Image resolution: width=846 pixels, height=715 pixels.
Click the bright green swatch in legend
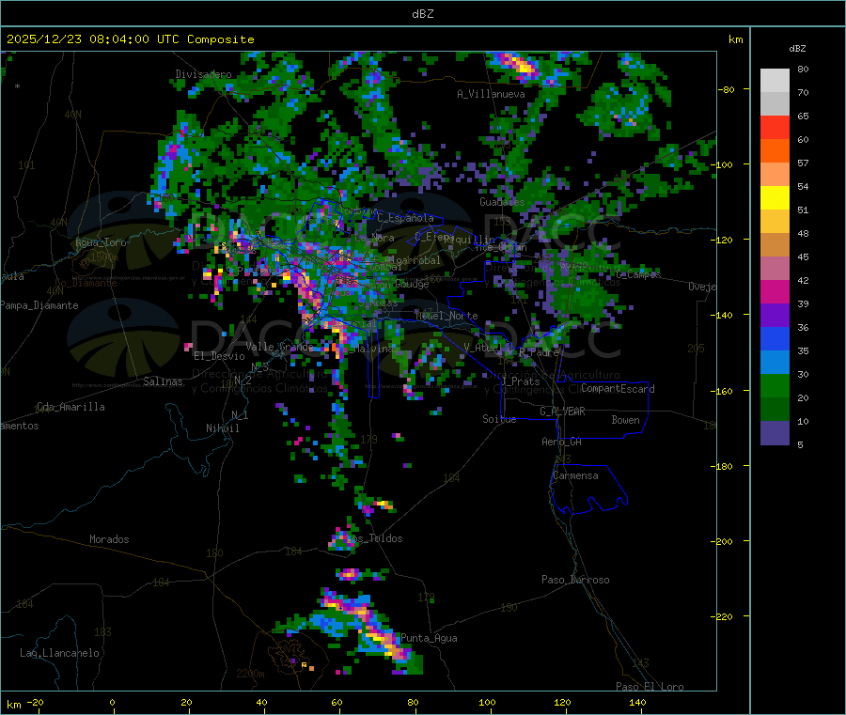pos(775,385)
